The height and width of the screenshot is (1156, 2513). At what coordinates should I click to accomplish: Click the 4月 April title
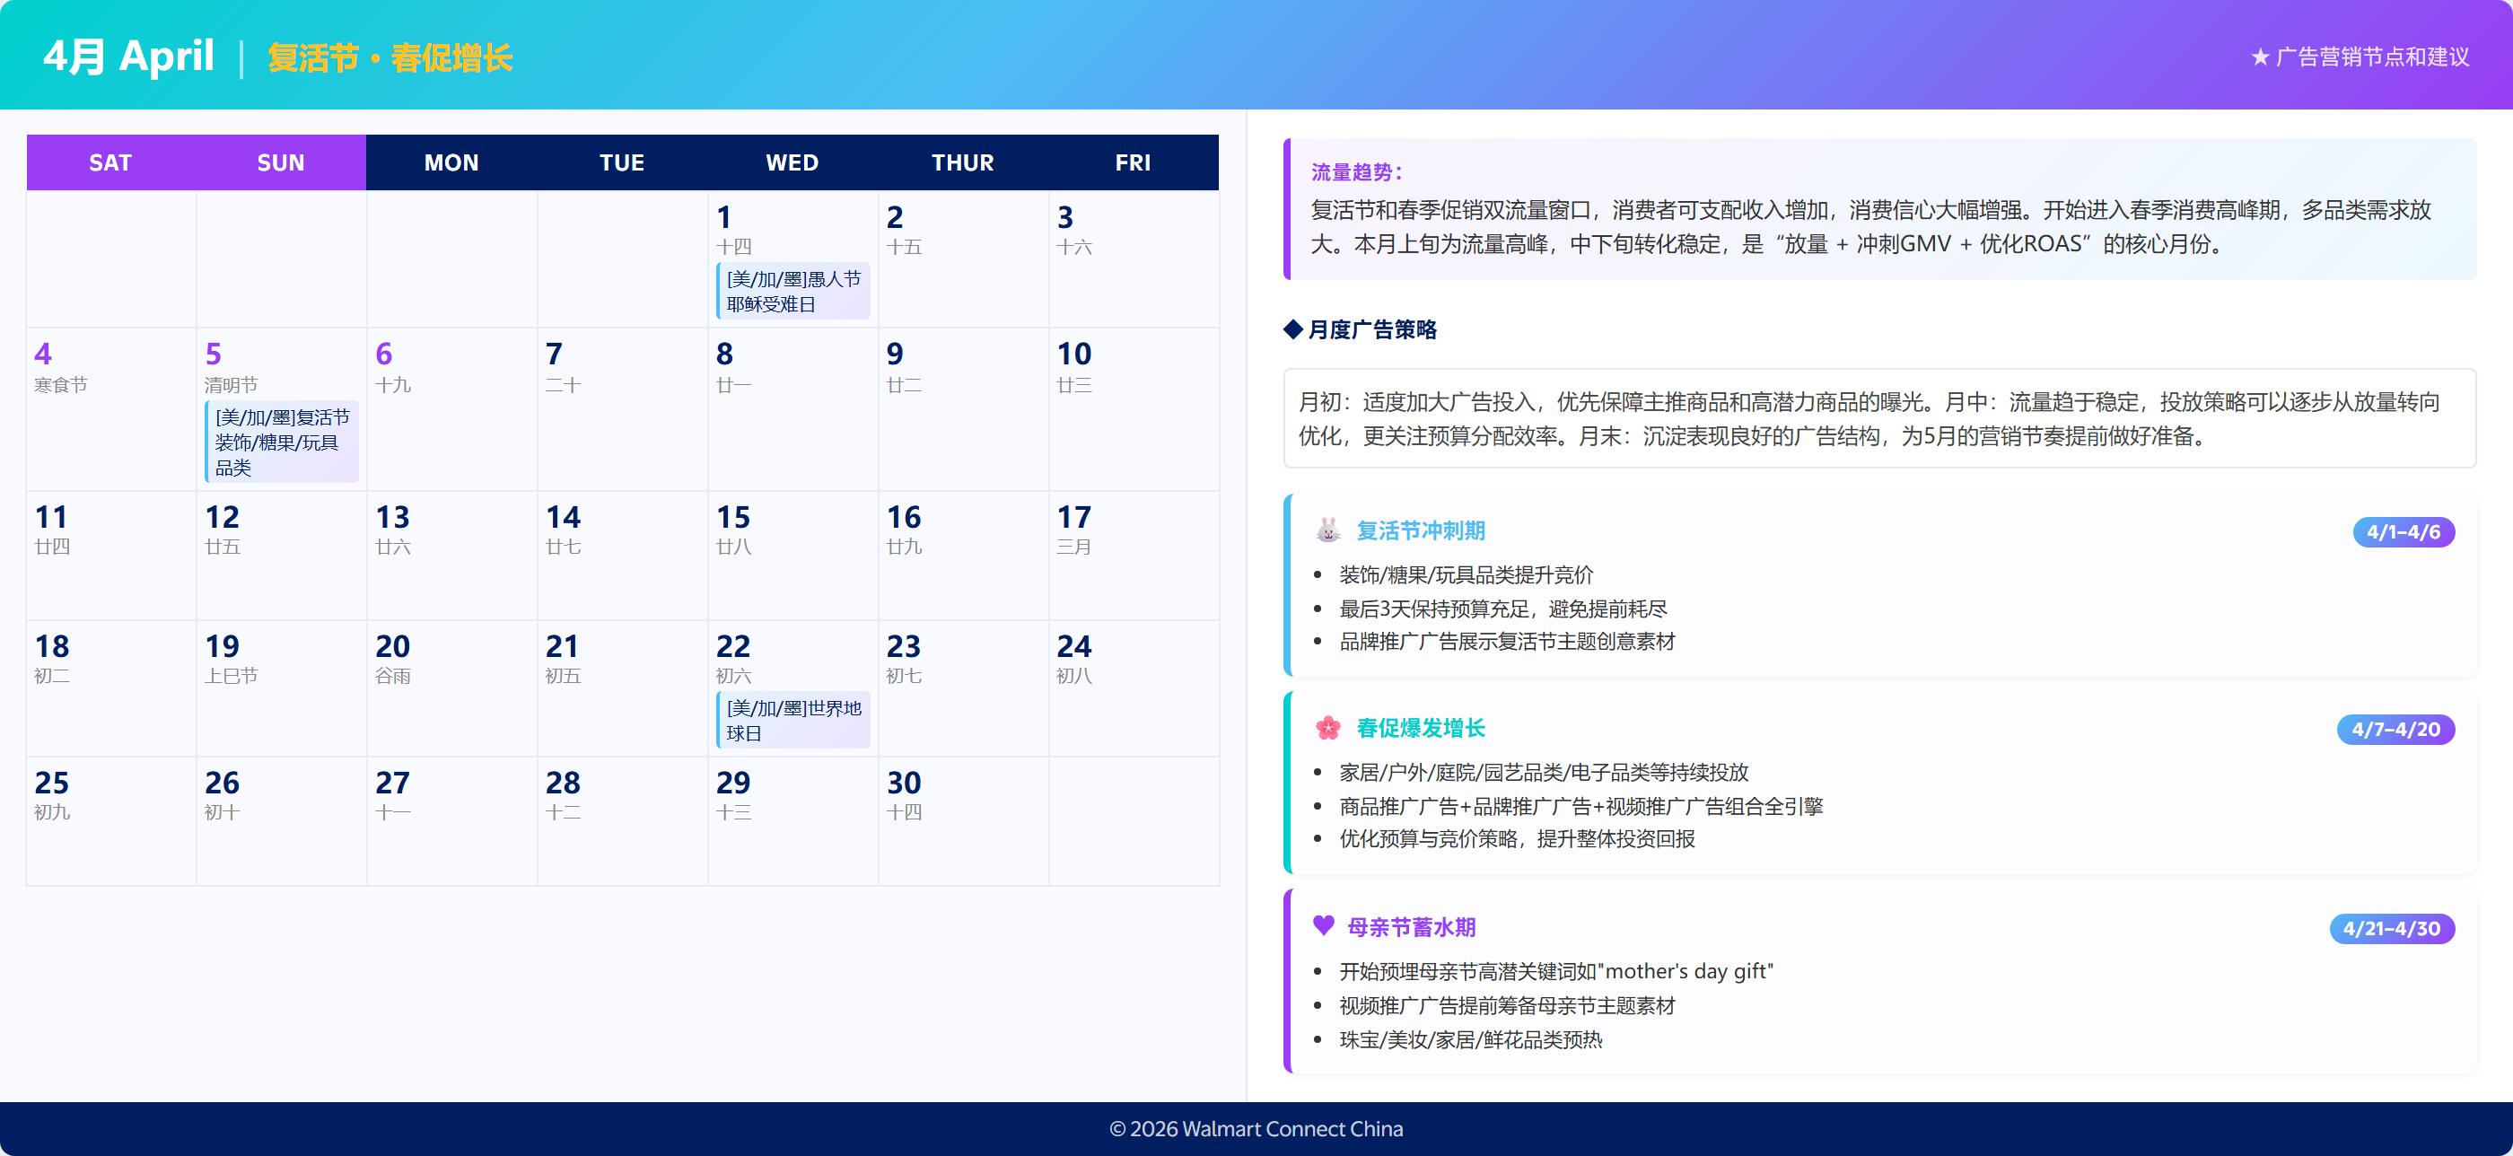pos(128,56)
